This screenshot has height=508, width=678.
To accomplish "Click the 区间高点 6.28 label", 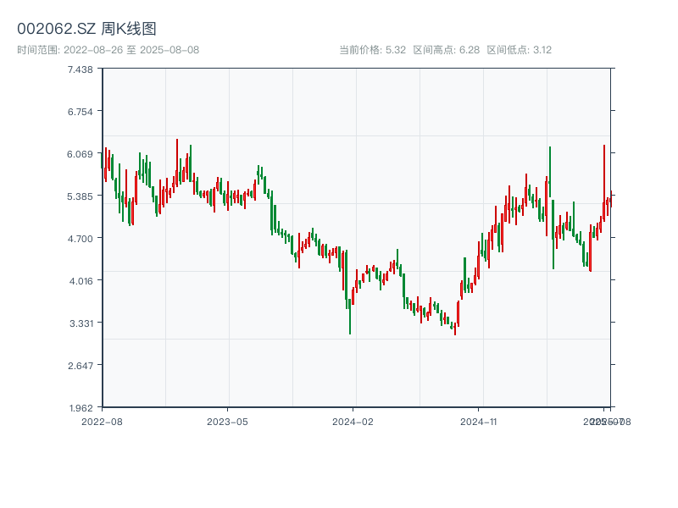I will coord(446,50).
